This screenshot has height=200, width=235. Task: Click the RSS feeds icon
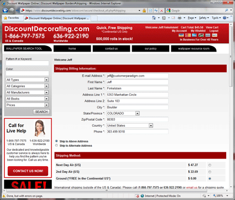(164, 18)
